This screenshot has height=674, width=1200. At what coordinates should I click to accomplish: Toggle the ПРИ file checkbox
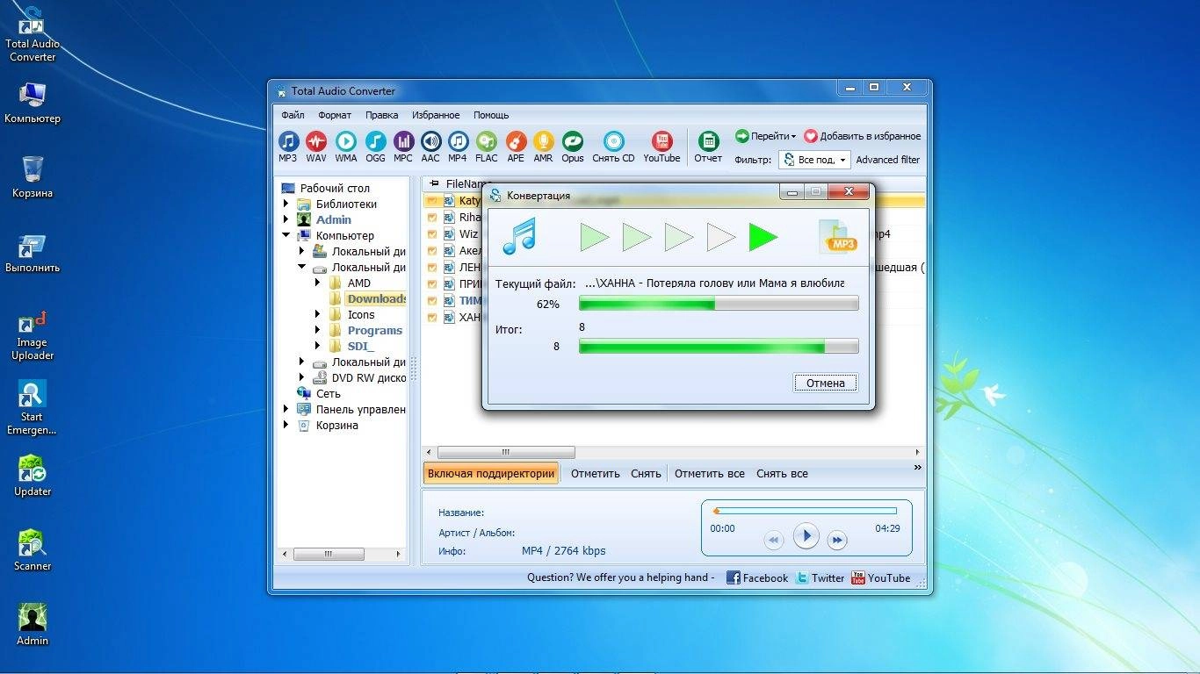[432, 284]
